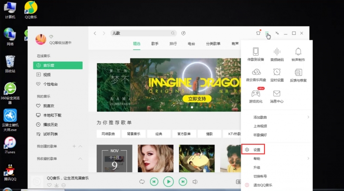Click the more-options icon in the player bar
This screenshot has width=344, height=191.
coord(64,185)
